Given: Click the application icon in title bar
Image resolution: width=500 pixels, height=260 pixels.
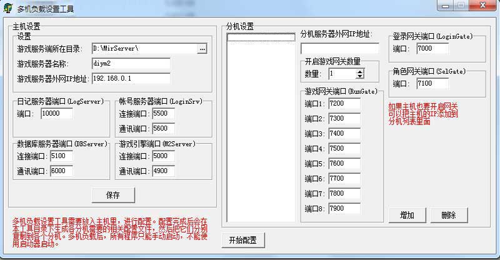Looking at the screenshot, I should pos(8,8).
